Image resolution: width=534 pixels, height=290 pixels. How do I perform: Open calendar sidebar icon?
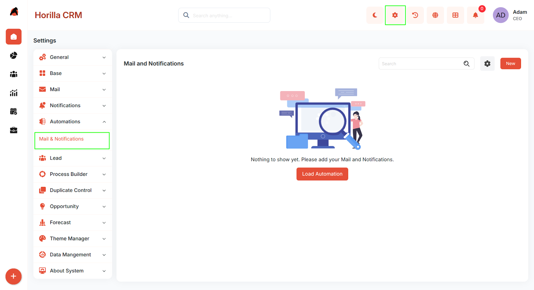point(14,111)
